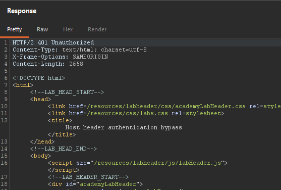This screenshot has height=190, width=281.
Task: Select line number 1 in the gutter
Action: [x=6, y=42]
